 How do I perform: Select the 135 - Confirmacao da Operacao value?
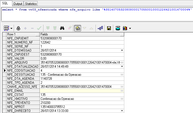[61, 75]
